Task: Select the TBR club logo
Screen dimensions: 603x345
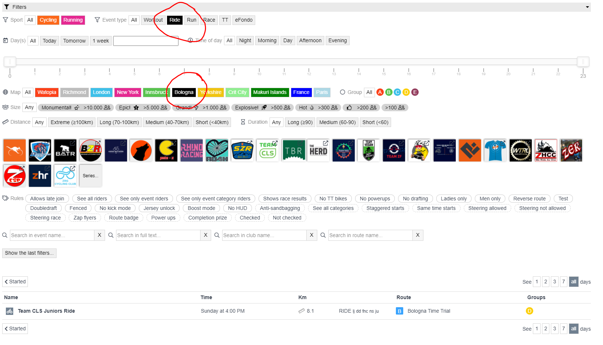Action: (293, 150)
